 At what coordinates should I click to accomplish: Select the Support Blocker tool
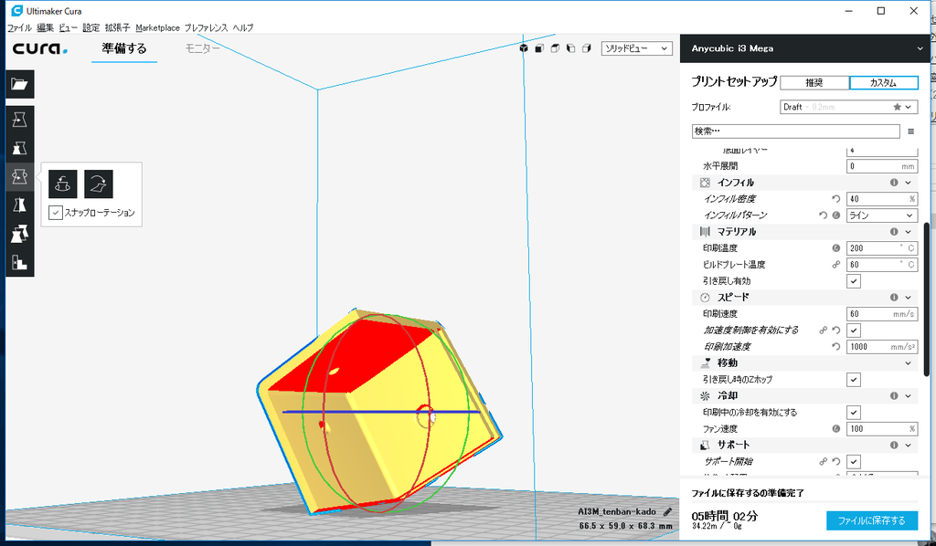tap(20, 262)
